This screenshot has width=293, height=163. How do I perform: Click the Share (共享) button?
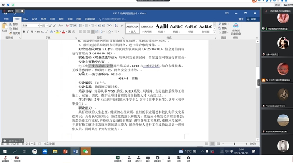coord(252,19)
